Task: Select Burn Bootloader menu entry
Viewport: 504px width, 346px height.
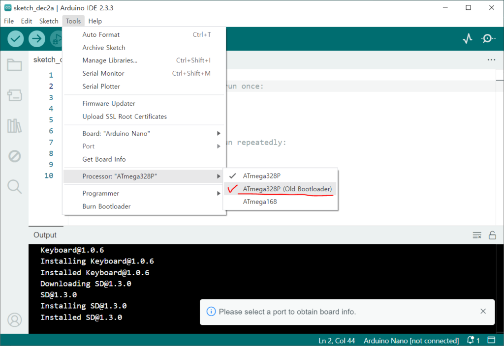Action: coord(144,206)
